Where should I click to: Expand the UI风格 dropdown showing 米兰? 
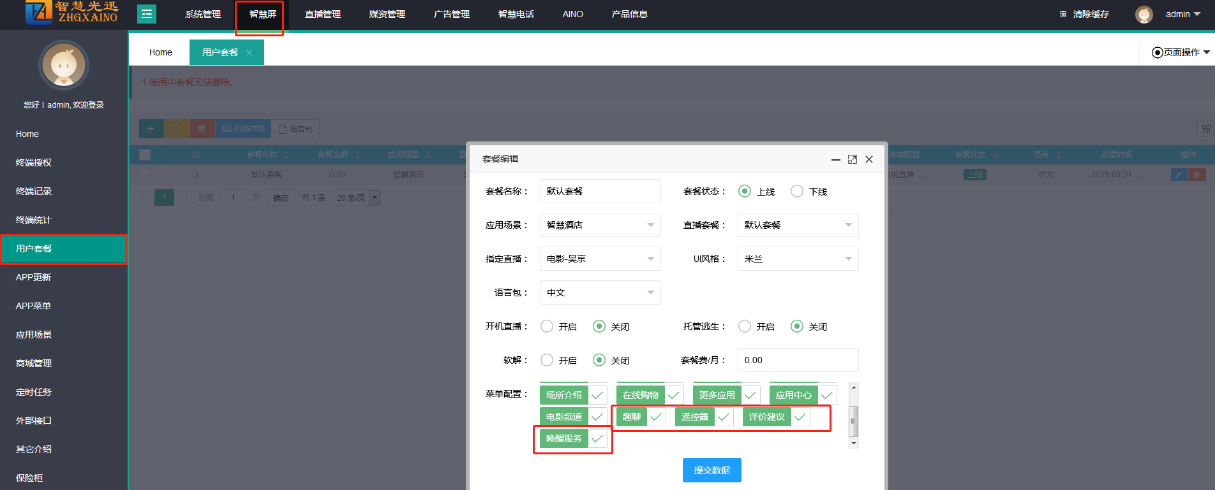point(798,259)
